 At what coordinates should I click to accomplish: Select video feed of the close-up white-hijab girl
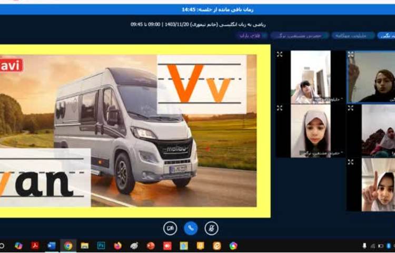pos(311,131)
